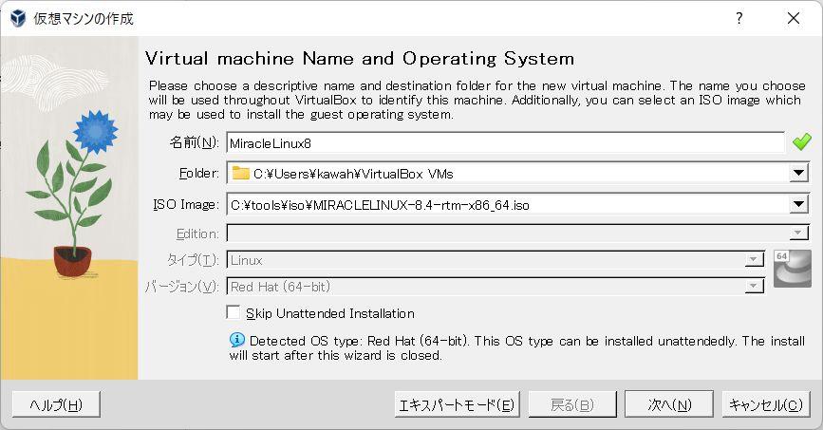Click the question mark help icon
The height and width of the screenshot is (430, 823).
point(739,18)
